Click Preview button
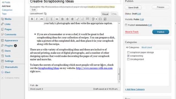Viewport: 176px width, 99px height. pyautogui.click(x=161, y=7)
